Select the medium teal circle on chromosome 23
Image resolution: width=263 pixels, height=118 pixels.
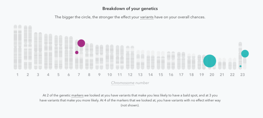(245, 54)
